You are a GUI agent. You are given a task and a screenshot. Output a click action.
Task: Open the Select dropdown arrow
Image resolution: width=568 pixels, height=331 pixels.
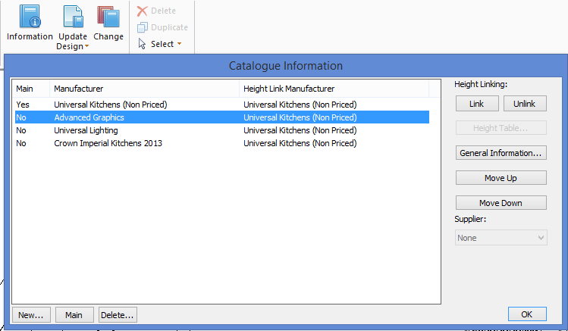point(179,44)
